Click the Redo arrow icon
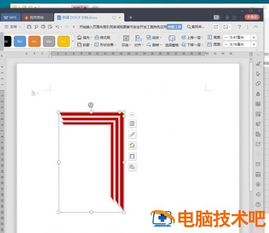 point(67,27)
